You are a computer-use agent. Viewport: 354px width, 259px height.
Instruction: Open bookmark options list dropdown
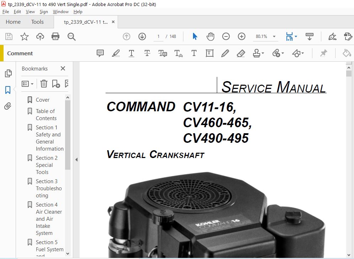click(27, 84)
